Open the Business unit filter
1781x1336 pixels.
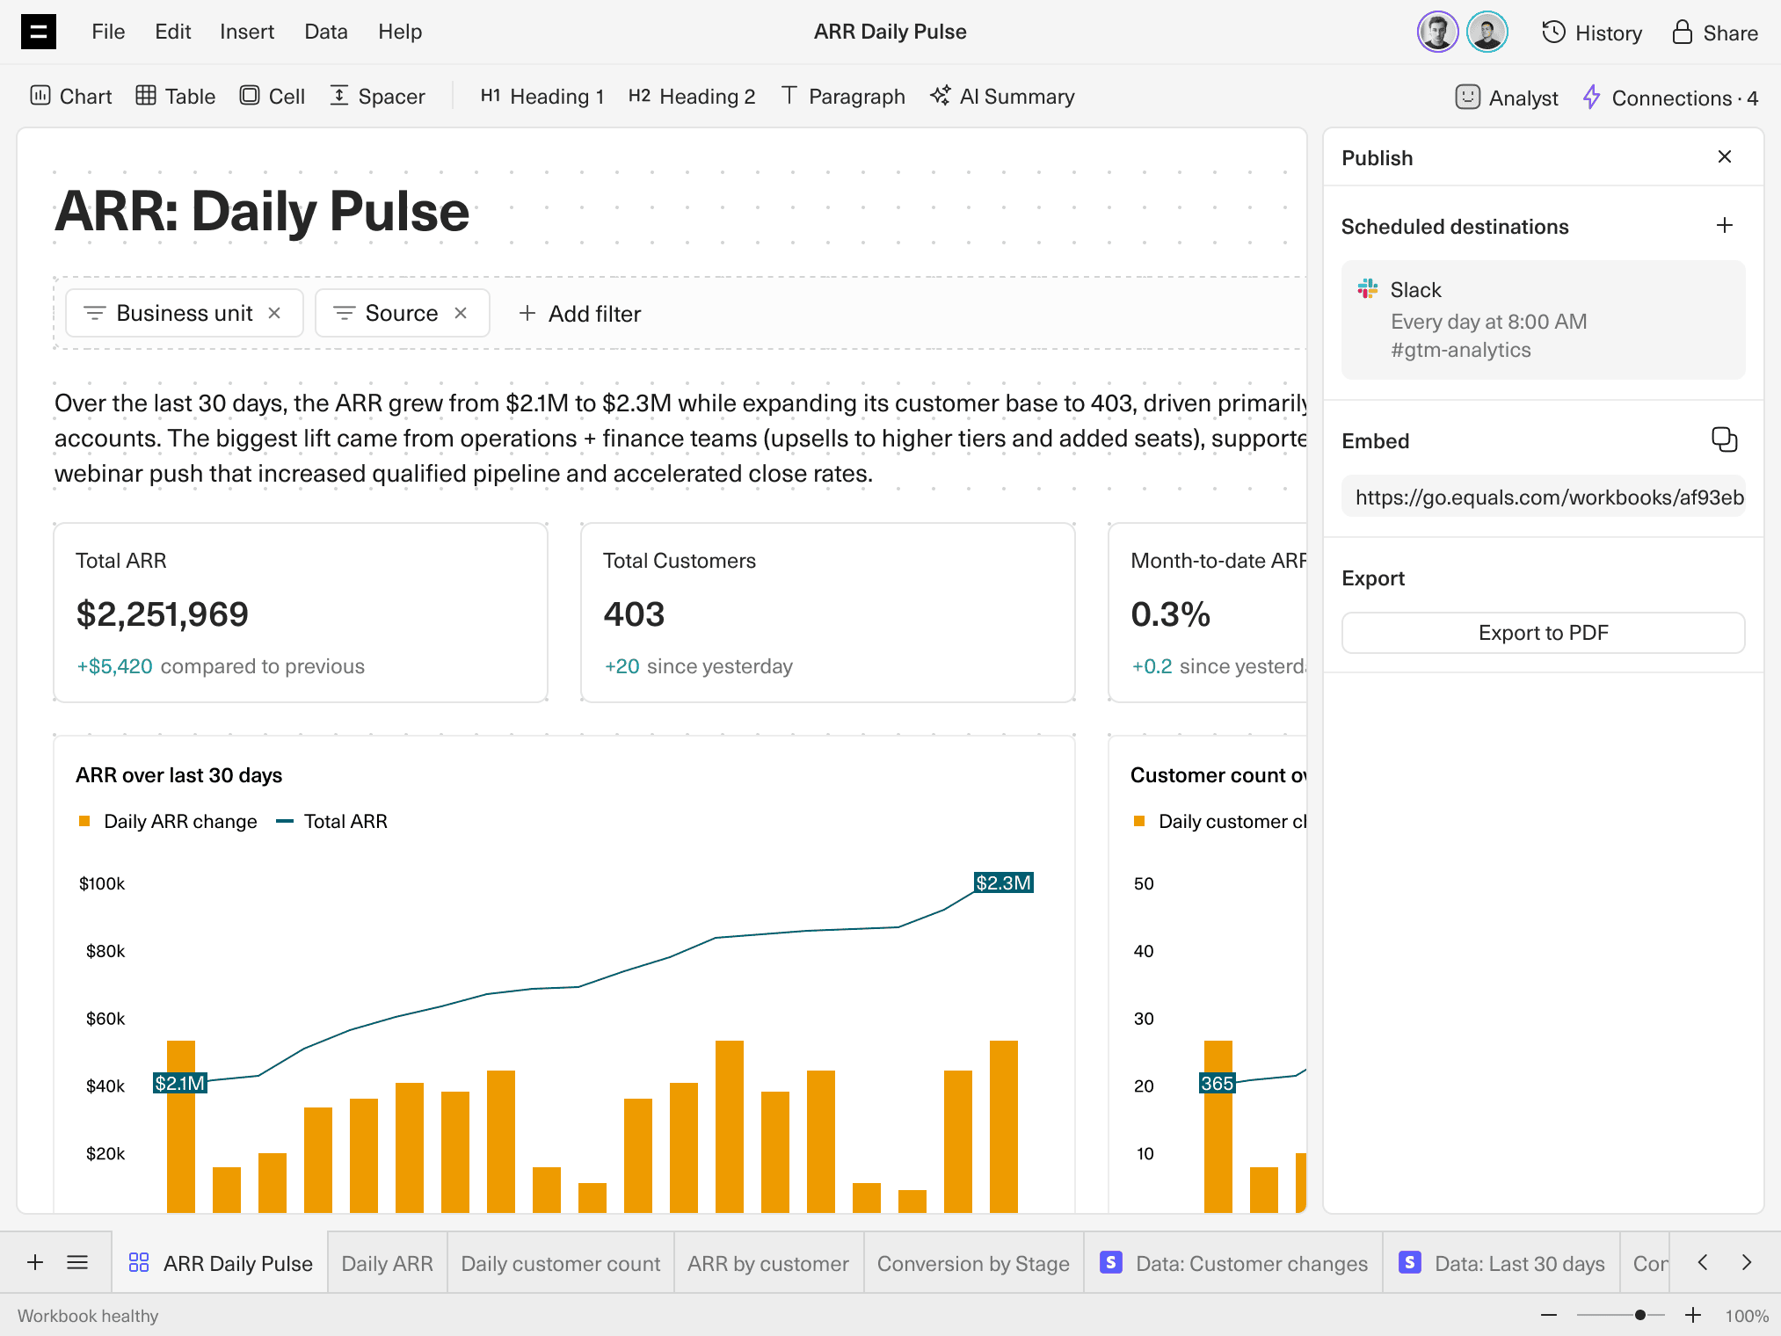172,313
